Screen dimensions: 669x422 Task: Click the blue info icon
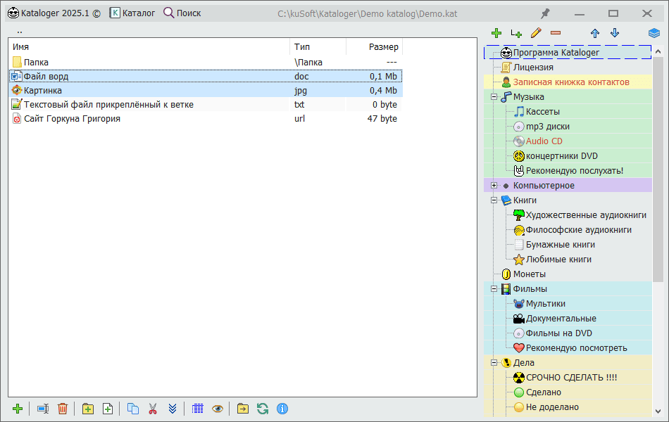tap(282, 409)
